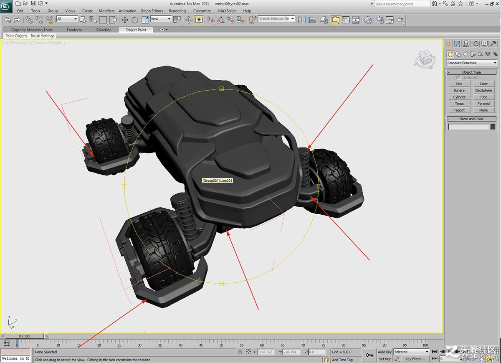Image resolution: width=501 pixels, height=363 pixels.
Task: Open the Graph Editors menu
Action: pos(152,11)
